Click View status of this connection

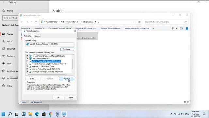(137, 29)
